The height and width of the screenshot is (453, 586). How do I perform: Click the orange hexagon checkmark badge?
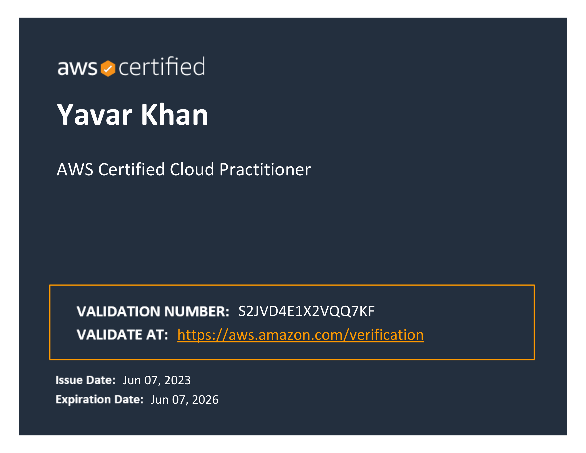point(108,68)
